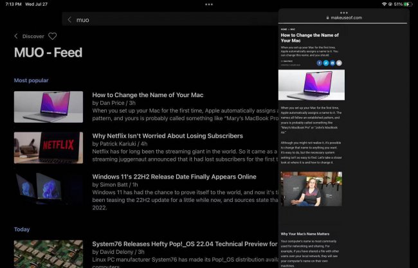The width and height of the screenshot is (418, 268).
Task: Click the MUO - Feed title
Action: click(48, 53)
